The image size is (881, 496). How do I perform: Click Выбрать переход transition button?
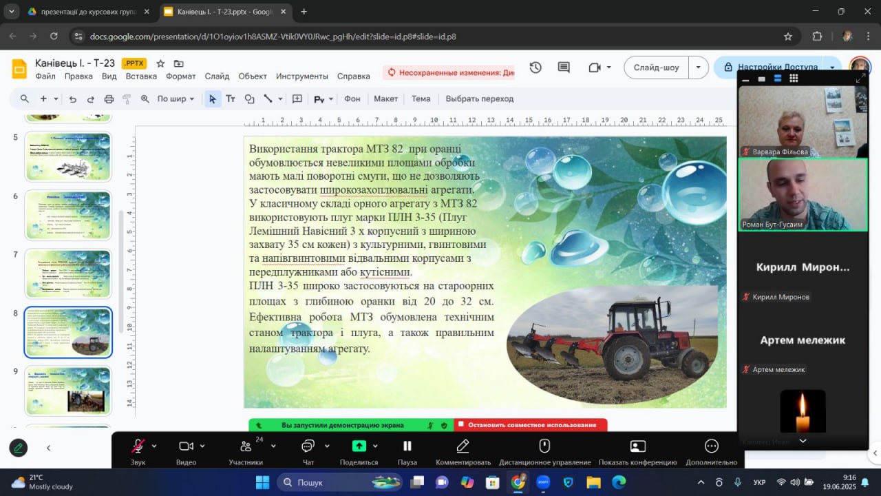click(480, 99)
